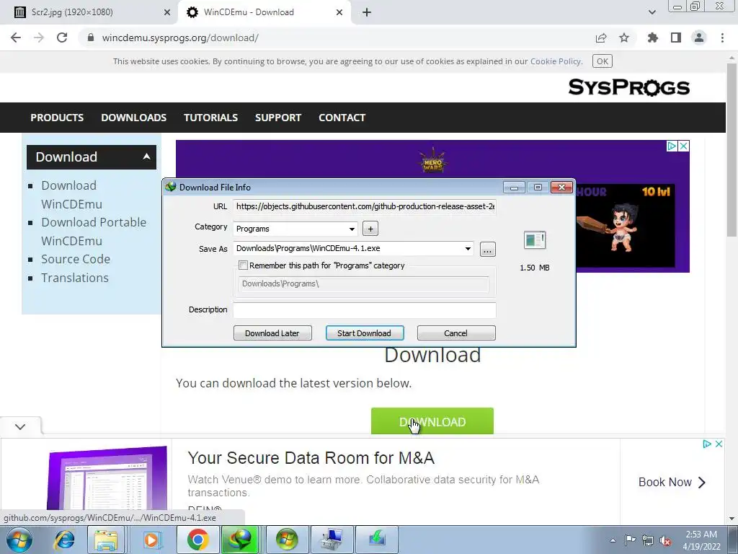Open the SUPPORT menu

[278, 118]
